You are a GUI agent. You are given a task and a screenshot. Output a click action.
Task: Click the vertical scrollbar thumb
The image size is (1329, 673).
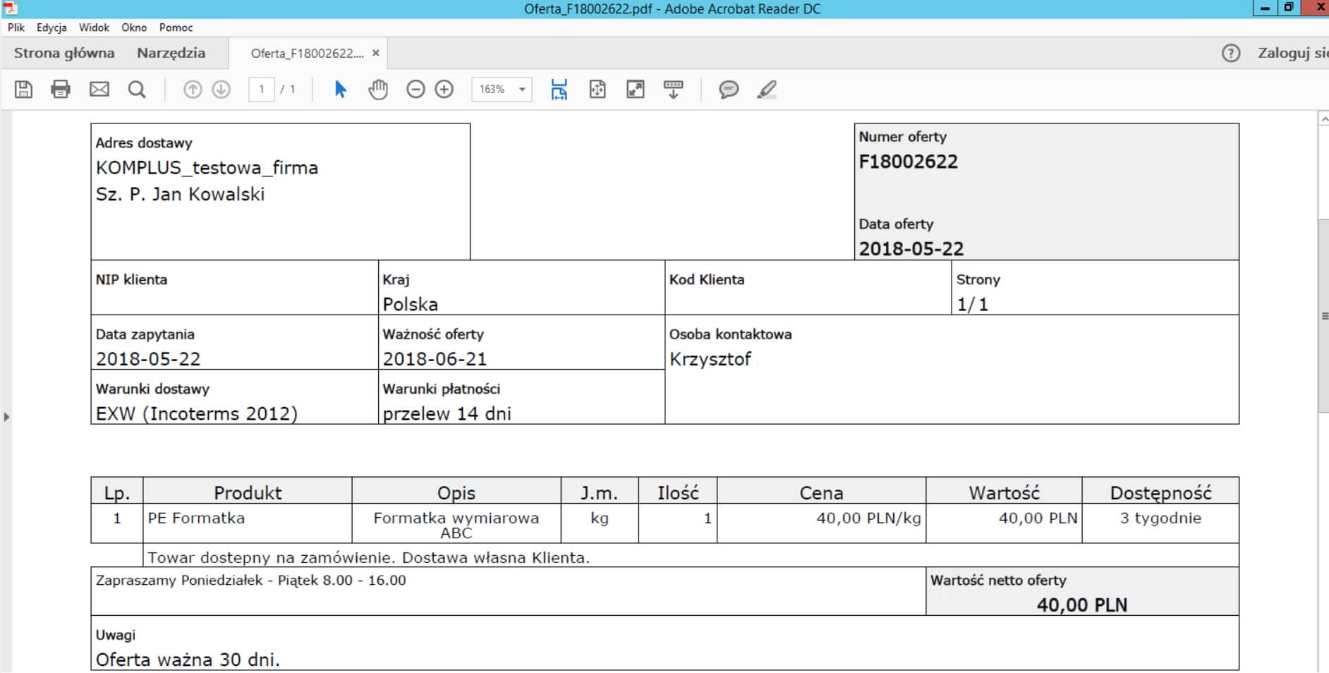coord(1323,316)
